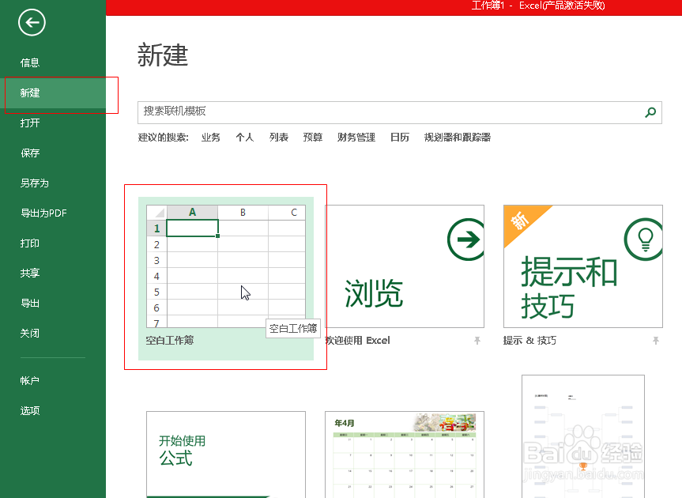Choose 另存为 in the sidebar
This screenshot has width=682, height=498.
point(34,183)
